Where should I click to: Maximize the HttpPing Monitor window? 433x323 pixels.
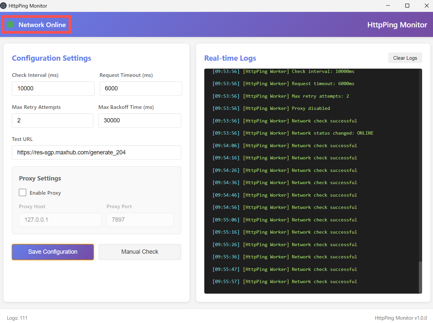click(x=407, y=6)
